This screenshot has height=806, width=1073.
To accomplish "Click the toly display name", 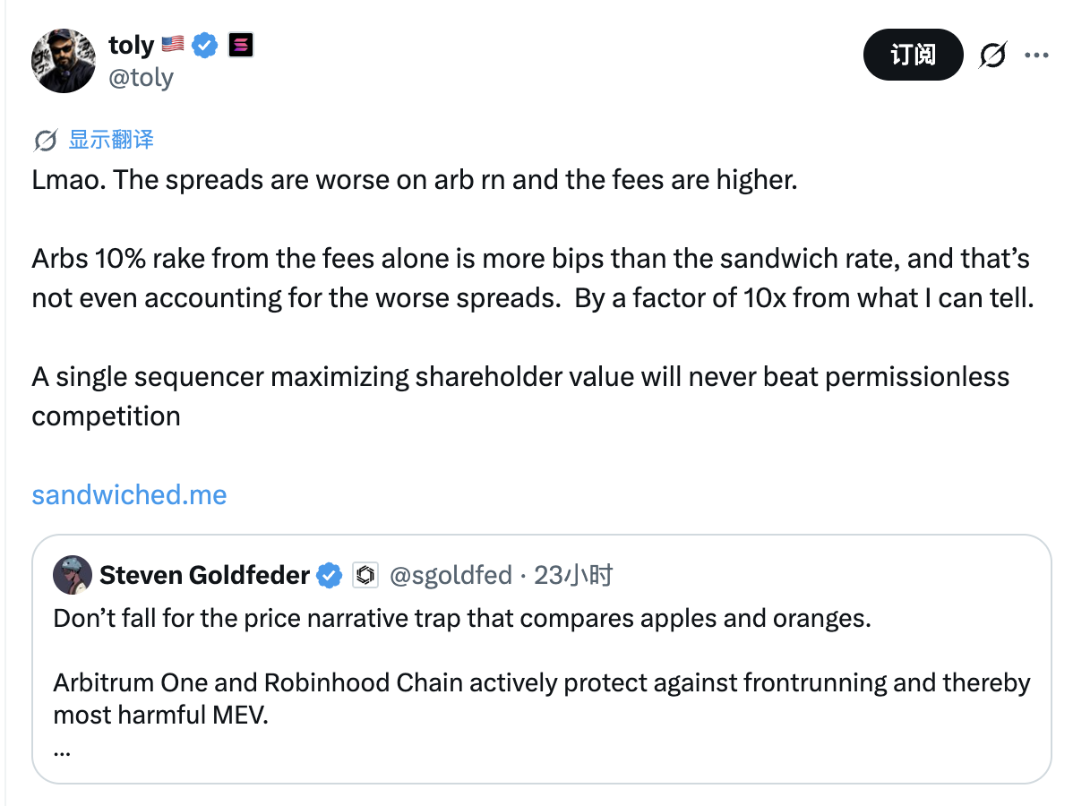I will click(132, 45).
